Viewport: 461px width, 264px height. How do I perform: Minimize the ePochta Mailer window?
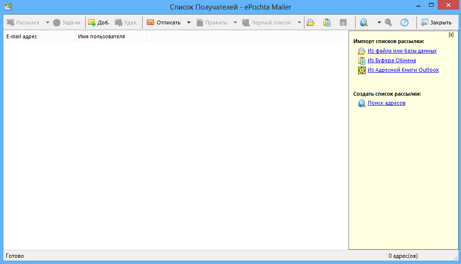418,6
